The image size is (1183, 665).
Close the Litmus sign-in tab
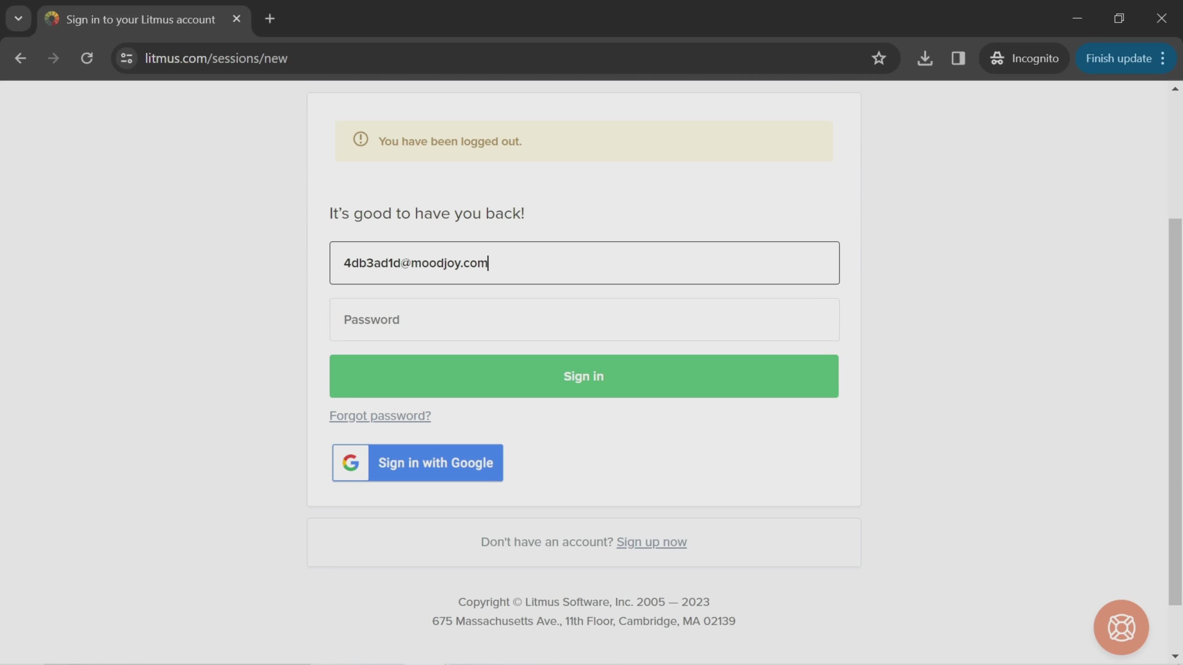(237, 19)
